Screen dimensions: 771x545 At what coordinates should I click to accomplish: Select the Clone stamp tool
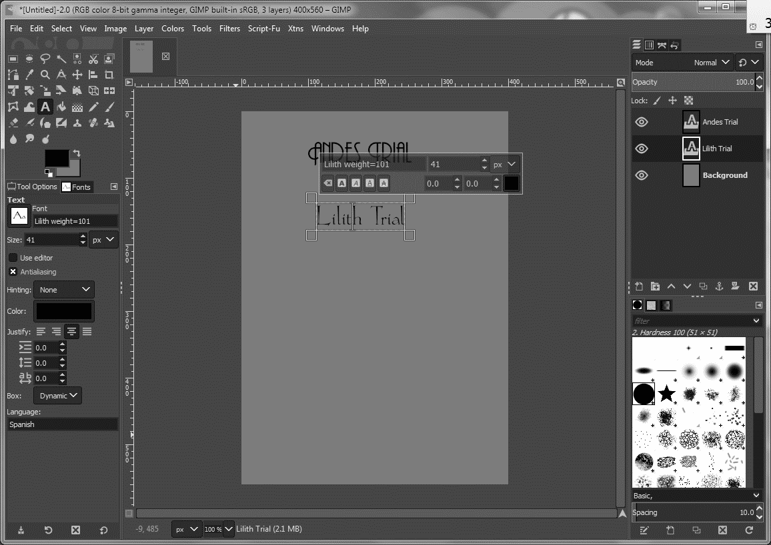tap(77, 123)
